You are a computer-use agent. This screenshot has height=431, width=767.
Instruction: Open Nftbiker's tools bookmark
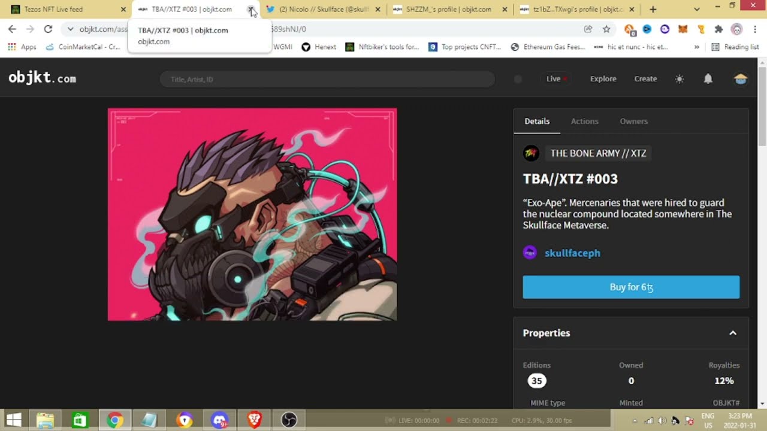point(382,47)
